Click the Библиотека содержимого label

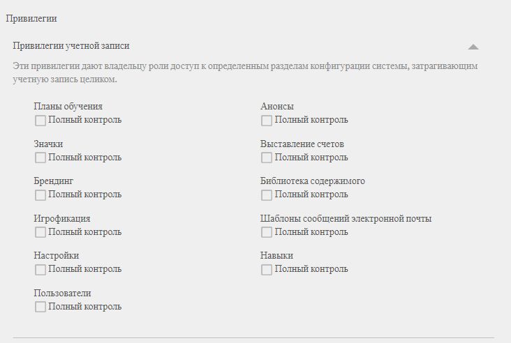(x=312, y=181)
